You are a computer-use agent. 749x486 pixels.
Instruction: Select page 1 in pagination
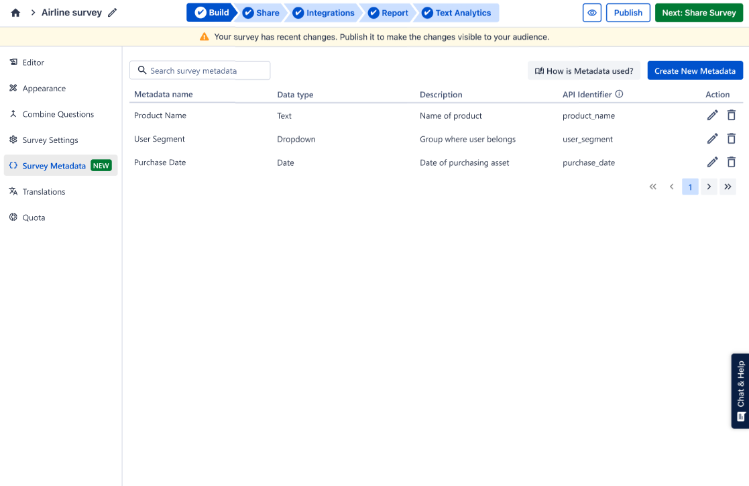click(x=690, y=187)
